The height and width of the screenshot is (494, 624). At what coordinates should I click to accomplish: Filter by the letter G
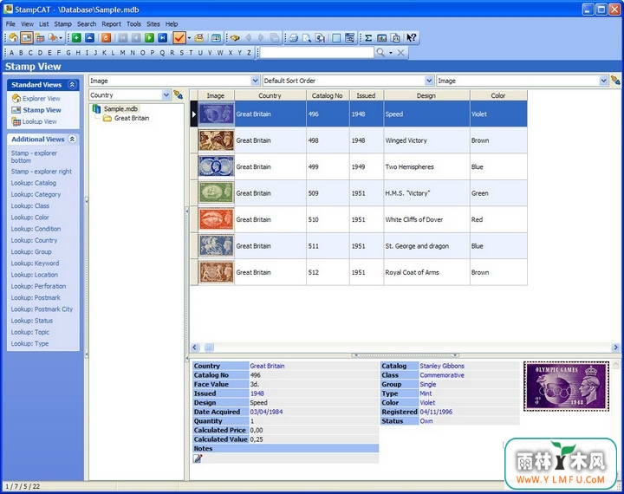pyautogui.click(x=68, y=53)
